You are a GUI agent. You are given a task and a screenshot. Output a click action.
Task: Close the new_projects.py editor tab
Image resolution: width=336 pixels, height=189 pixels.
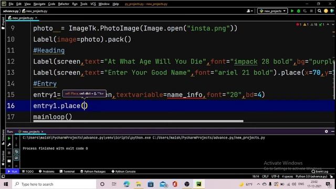[36, 18]
